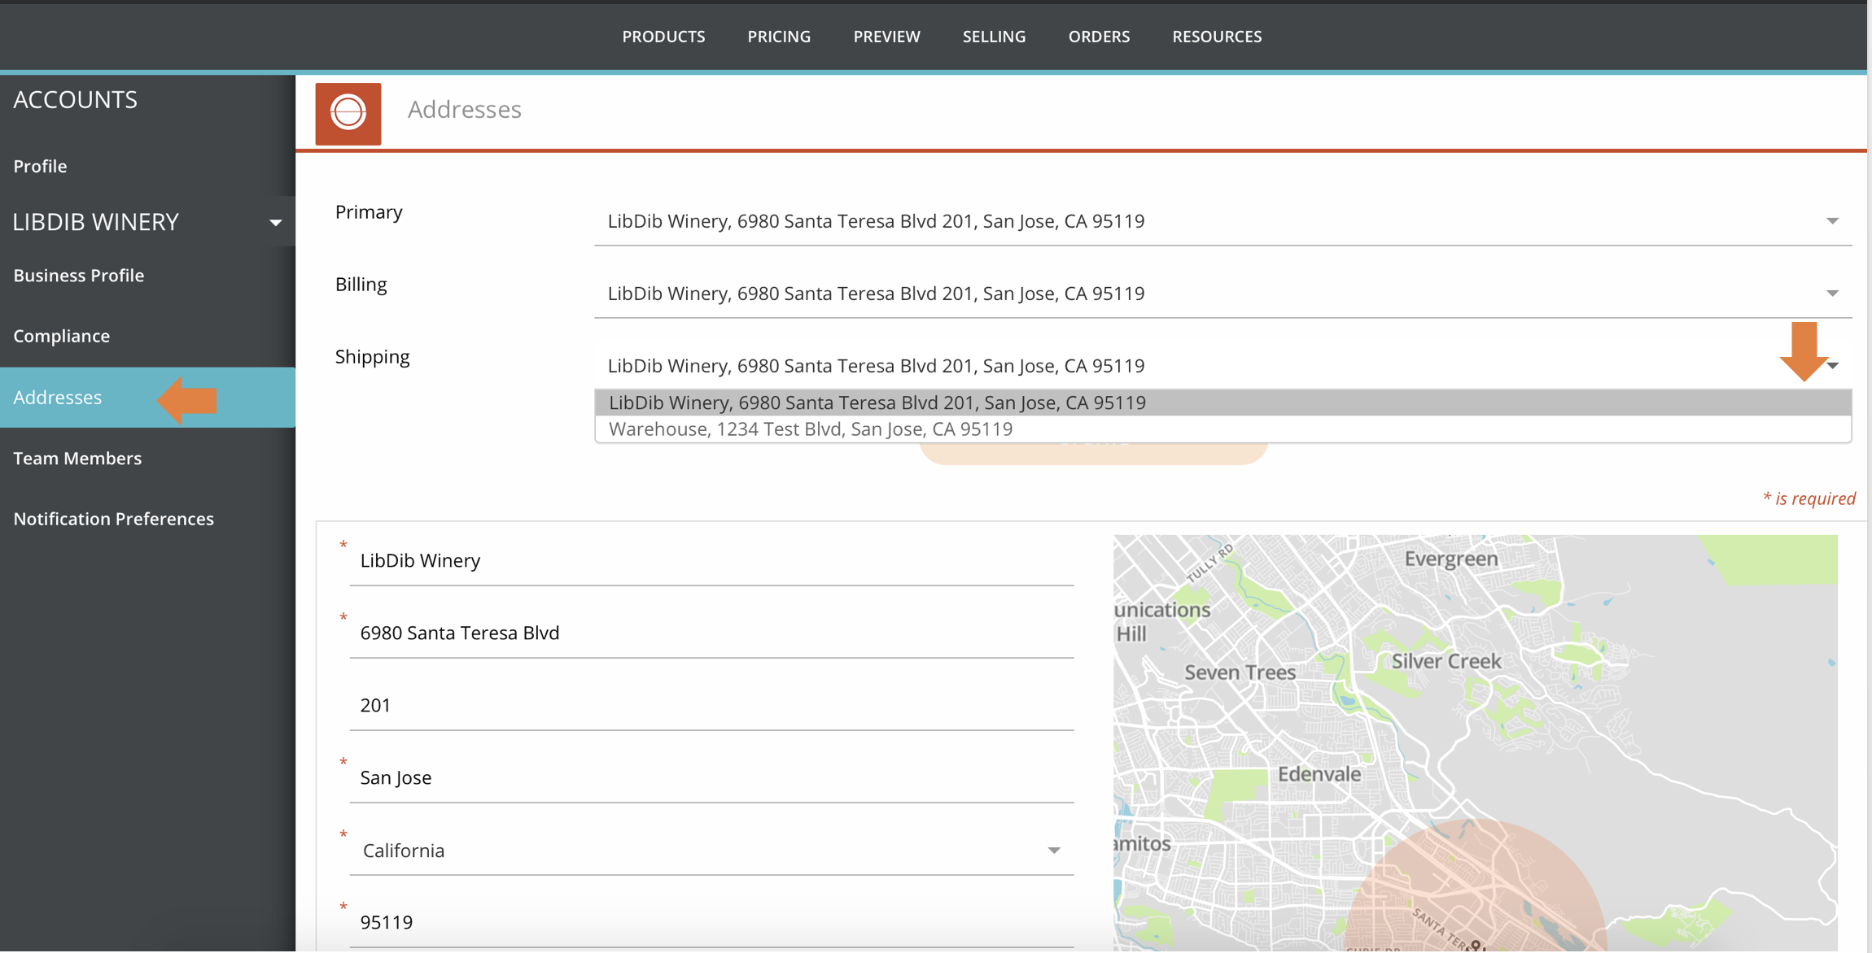The width and height of the screenshot is (1872, 953).
Task: Open the RESOURCES menu
Action: (1217, 37)
